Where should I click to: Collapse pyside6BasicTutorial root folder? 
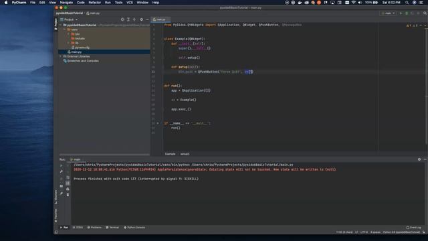(61, 25)
